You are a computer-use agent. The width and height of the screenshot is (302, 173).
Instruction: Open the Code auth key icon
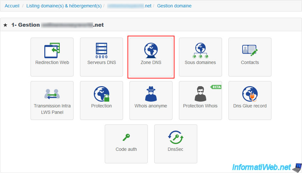(126, 138)
